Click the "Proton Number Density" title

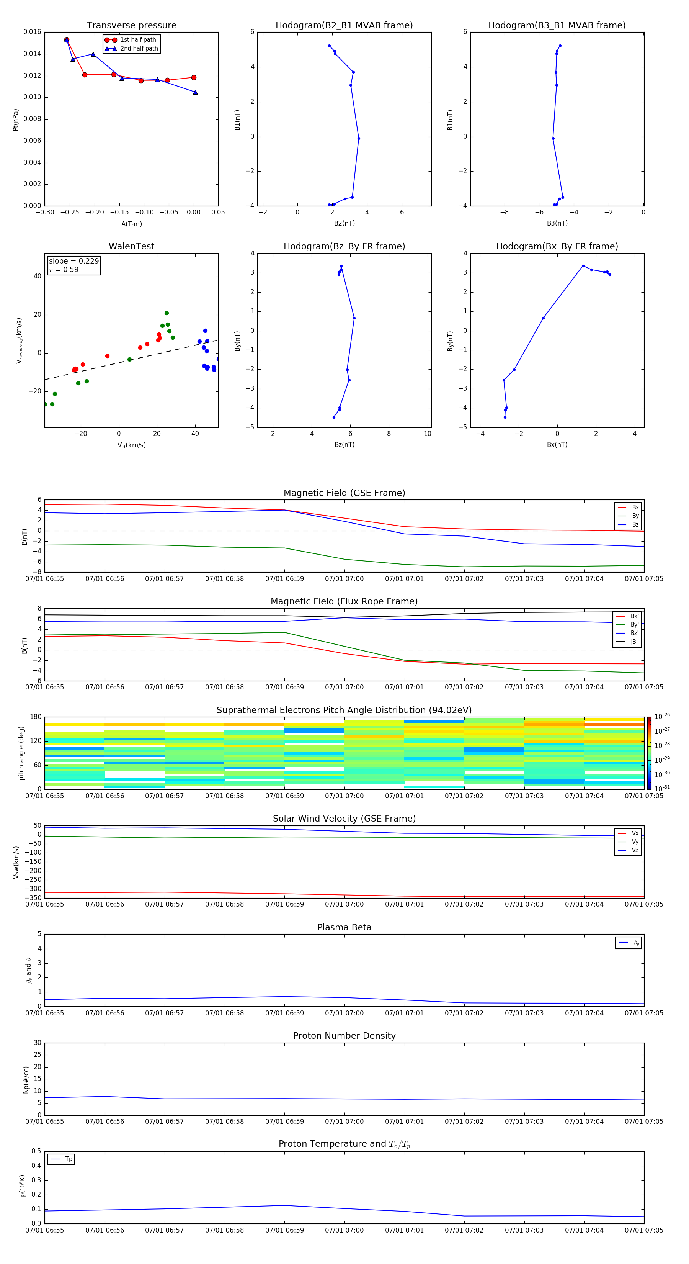coord(344,1036)
